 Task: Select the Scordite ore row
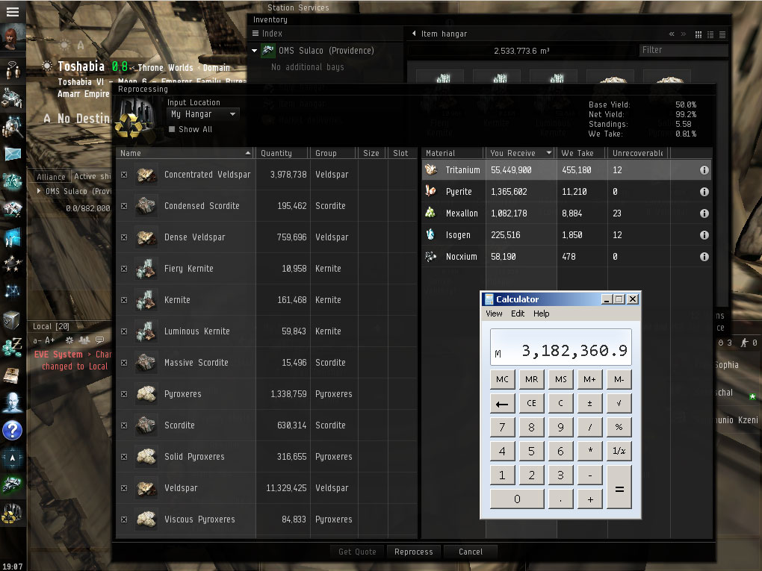click(x=266, y=425)
